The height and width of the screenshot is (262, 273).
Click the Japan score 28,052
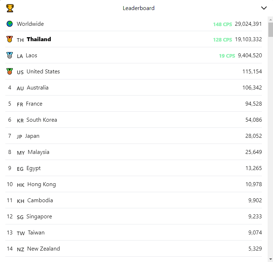[x=253, y=136]
